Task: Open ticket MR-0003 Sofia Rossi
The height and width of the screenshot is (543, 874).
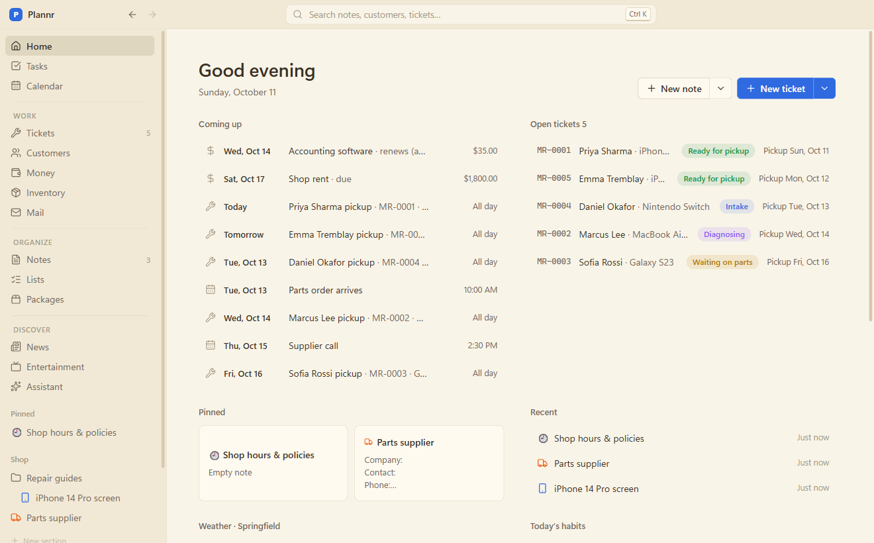Action: [x=683, y=262]
